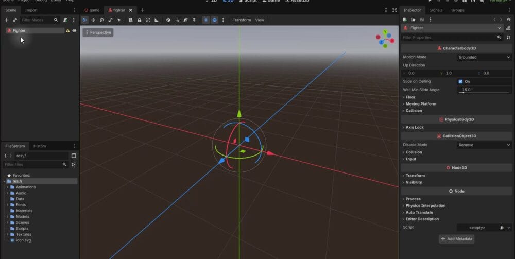Image resolution: width=515 pixels, height=259 pixels.
Task: Click the pin icon in viewport toolbar
Action: pyautogui.click(x=194, y=20)
